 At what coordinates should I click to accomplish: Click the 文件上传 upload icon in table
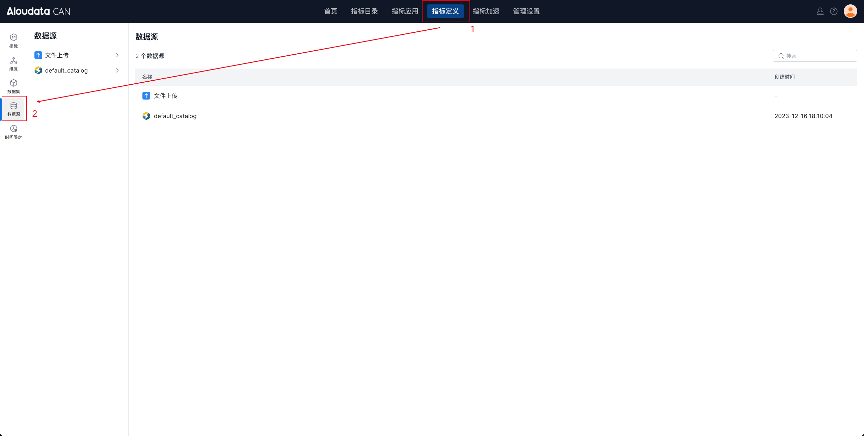pos(146,96)
